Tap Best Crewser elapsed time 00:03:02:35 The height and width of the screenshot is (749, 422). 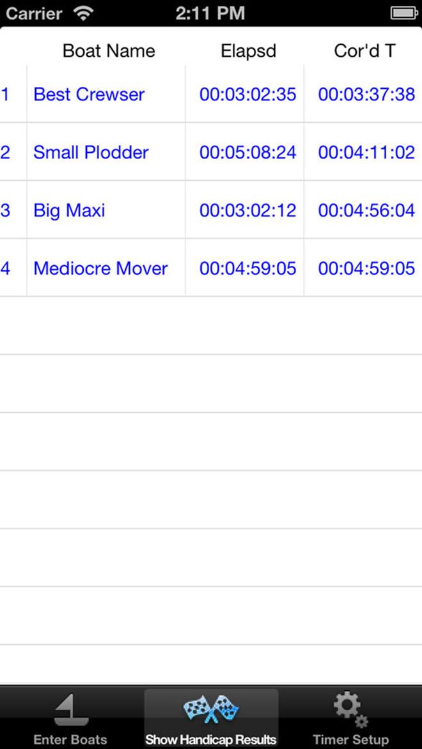coord(247,94)
